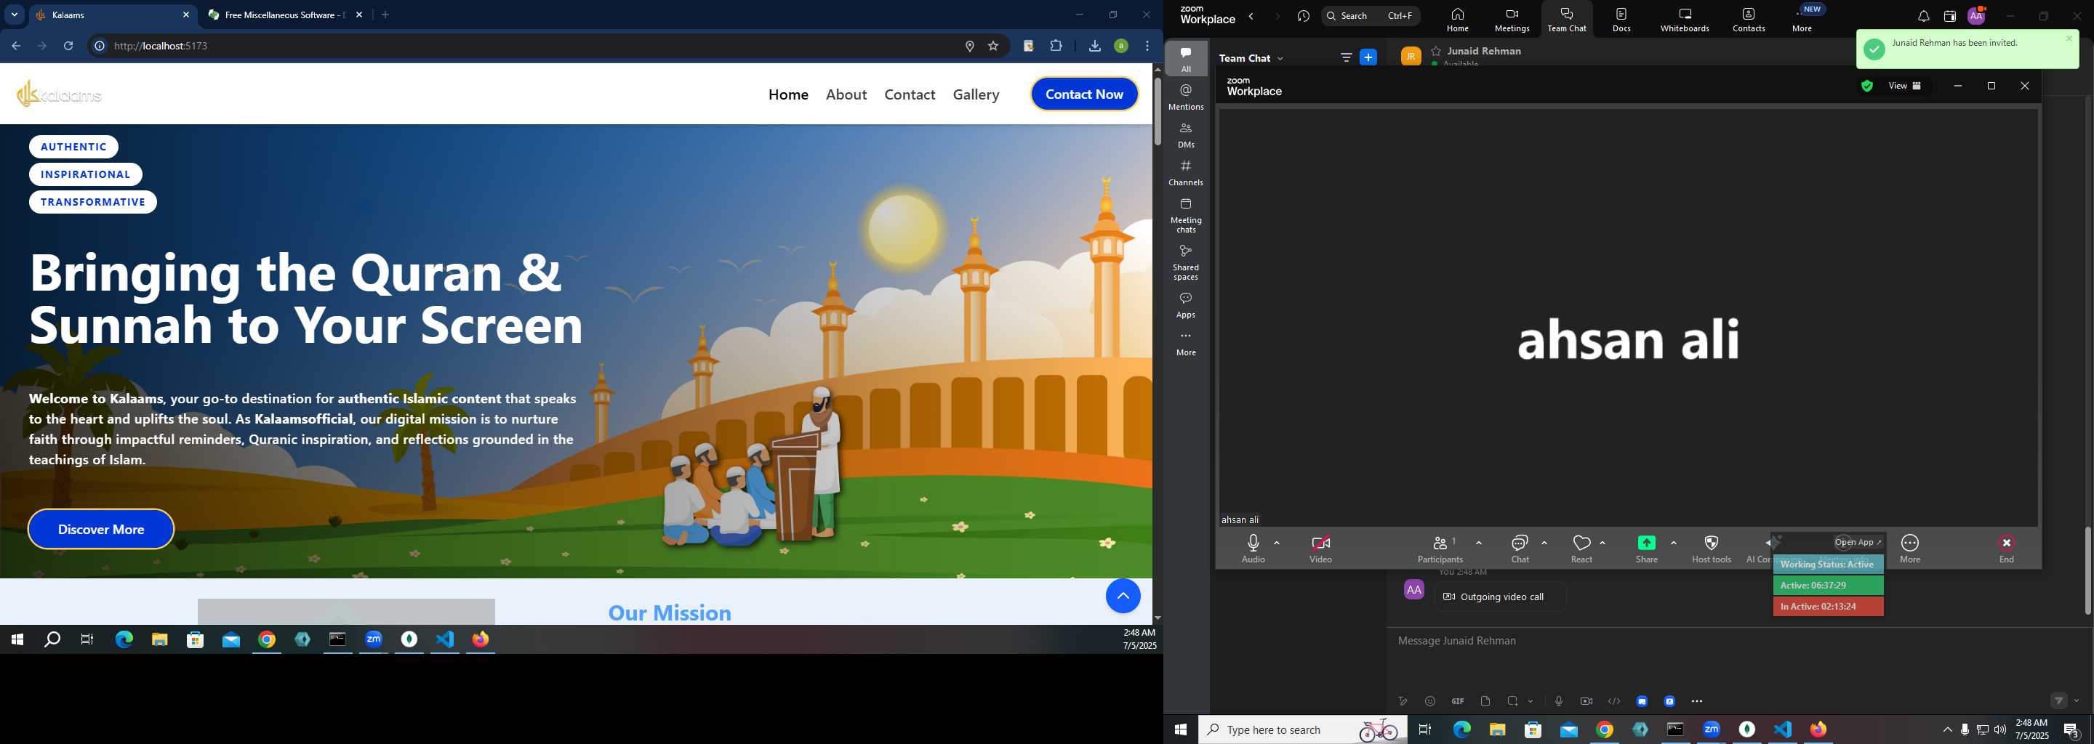The height and width of the screenshot is (744, 2094).
Task: Open the meeting More options
Action: (x=1909, y=549)
